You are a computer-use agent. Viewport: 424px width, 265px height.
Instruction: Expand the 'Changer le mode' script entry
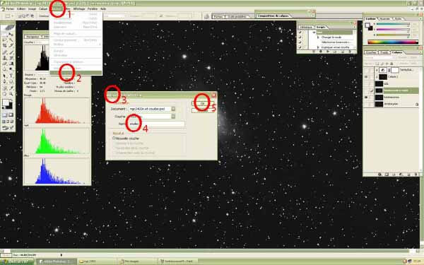318,37
